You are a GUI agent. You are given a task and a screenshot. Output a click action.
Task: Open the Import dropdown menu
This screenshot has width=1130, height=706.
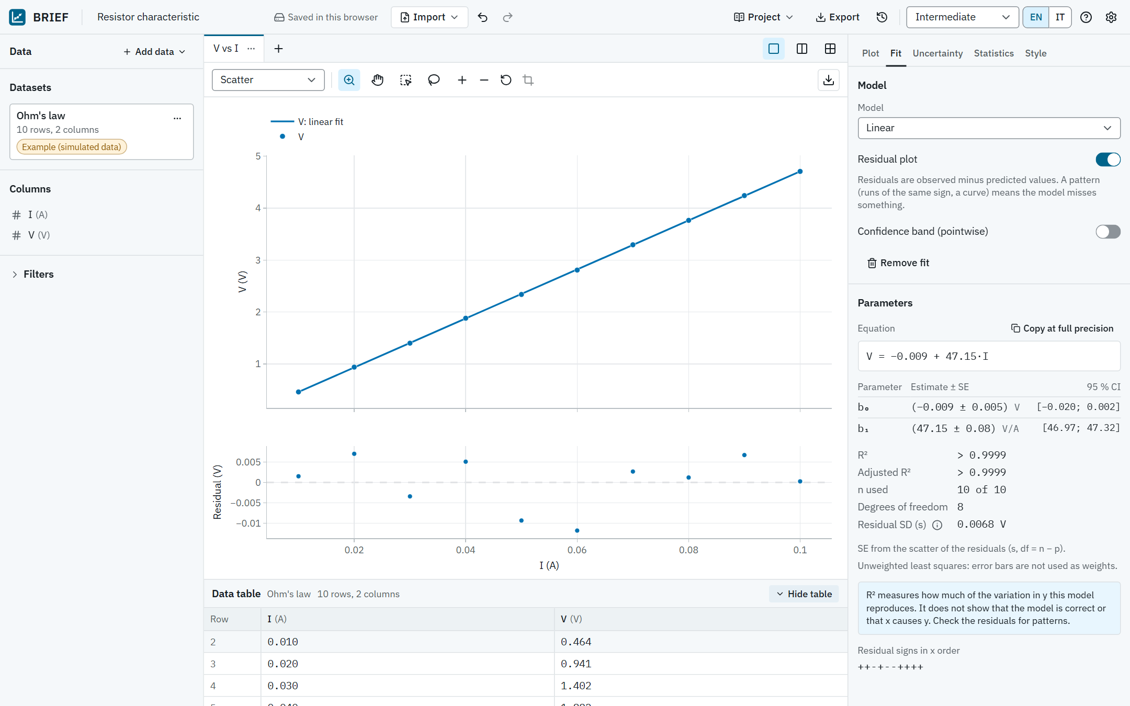point(430,17)
